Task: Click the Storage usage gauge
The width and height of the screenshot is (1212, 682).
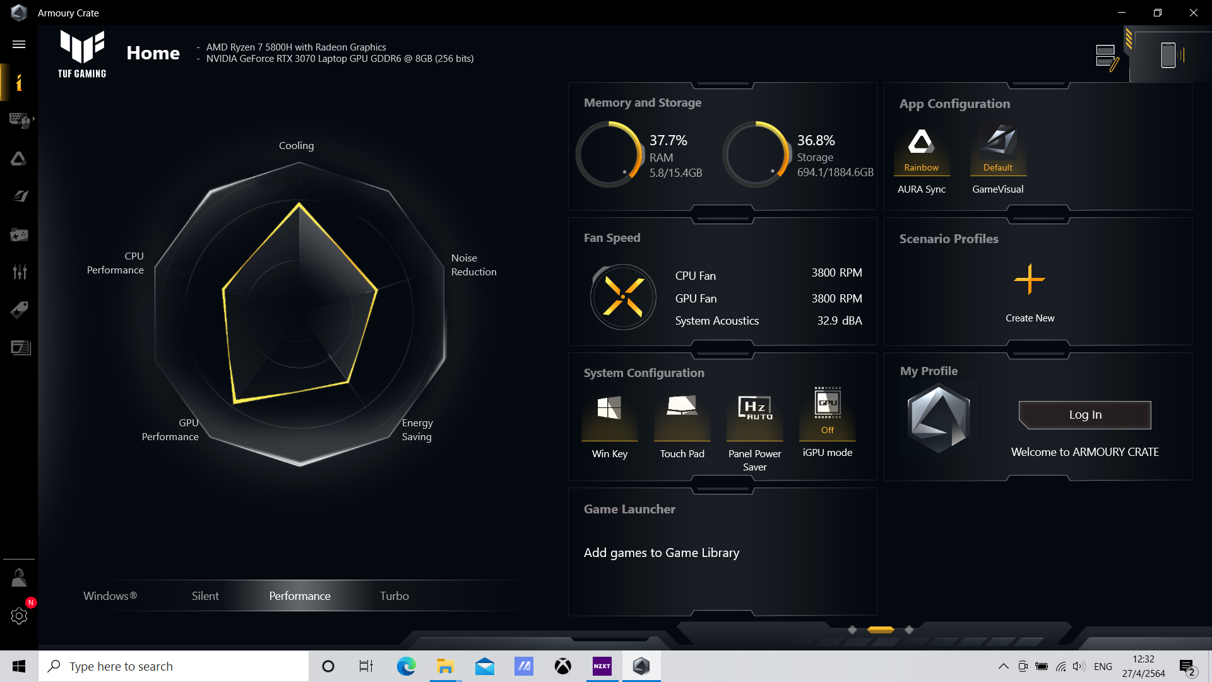Action: pos(756,154)
